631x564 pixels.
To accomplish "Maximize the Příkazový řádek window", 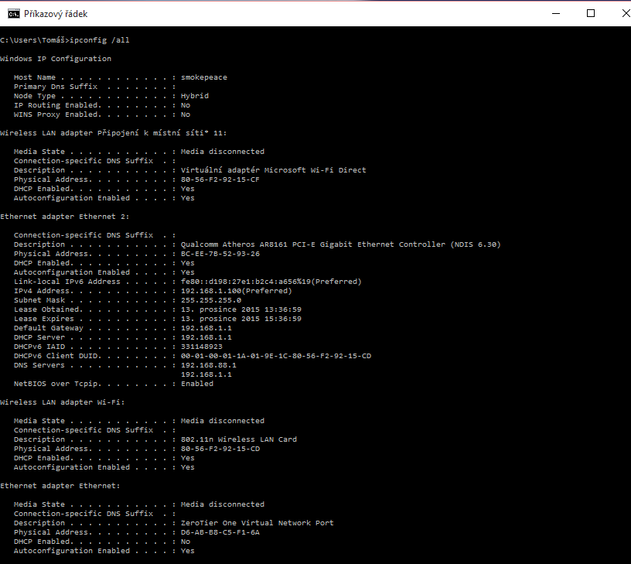I will coord(591,14).
